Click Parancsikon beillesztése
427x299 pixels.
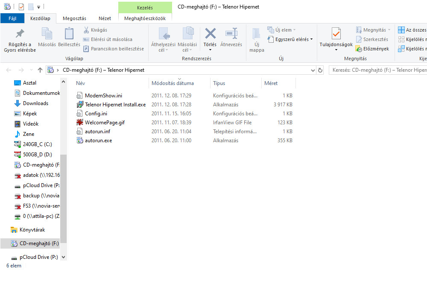(x=114, y=49)
